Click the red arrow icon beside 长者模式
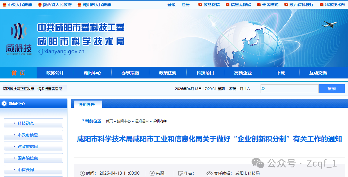 point(259,5)
